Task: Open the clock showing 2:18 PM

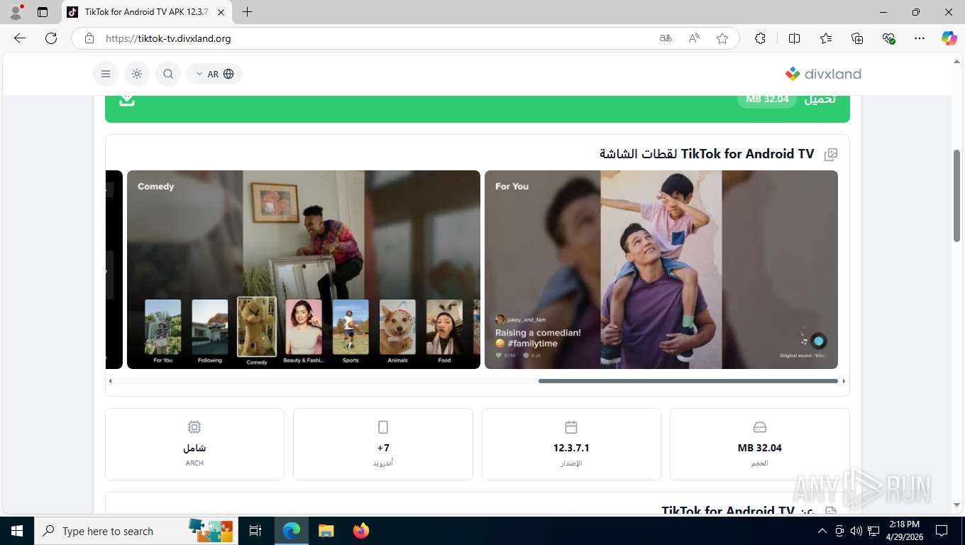Action: (904, 531)
